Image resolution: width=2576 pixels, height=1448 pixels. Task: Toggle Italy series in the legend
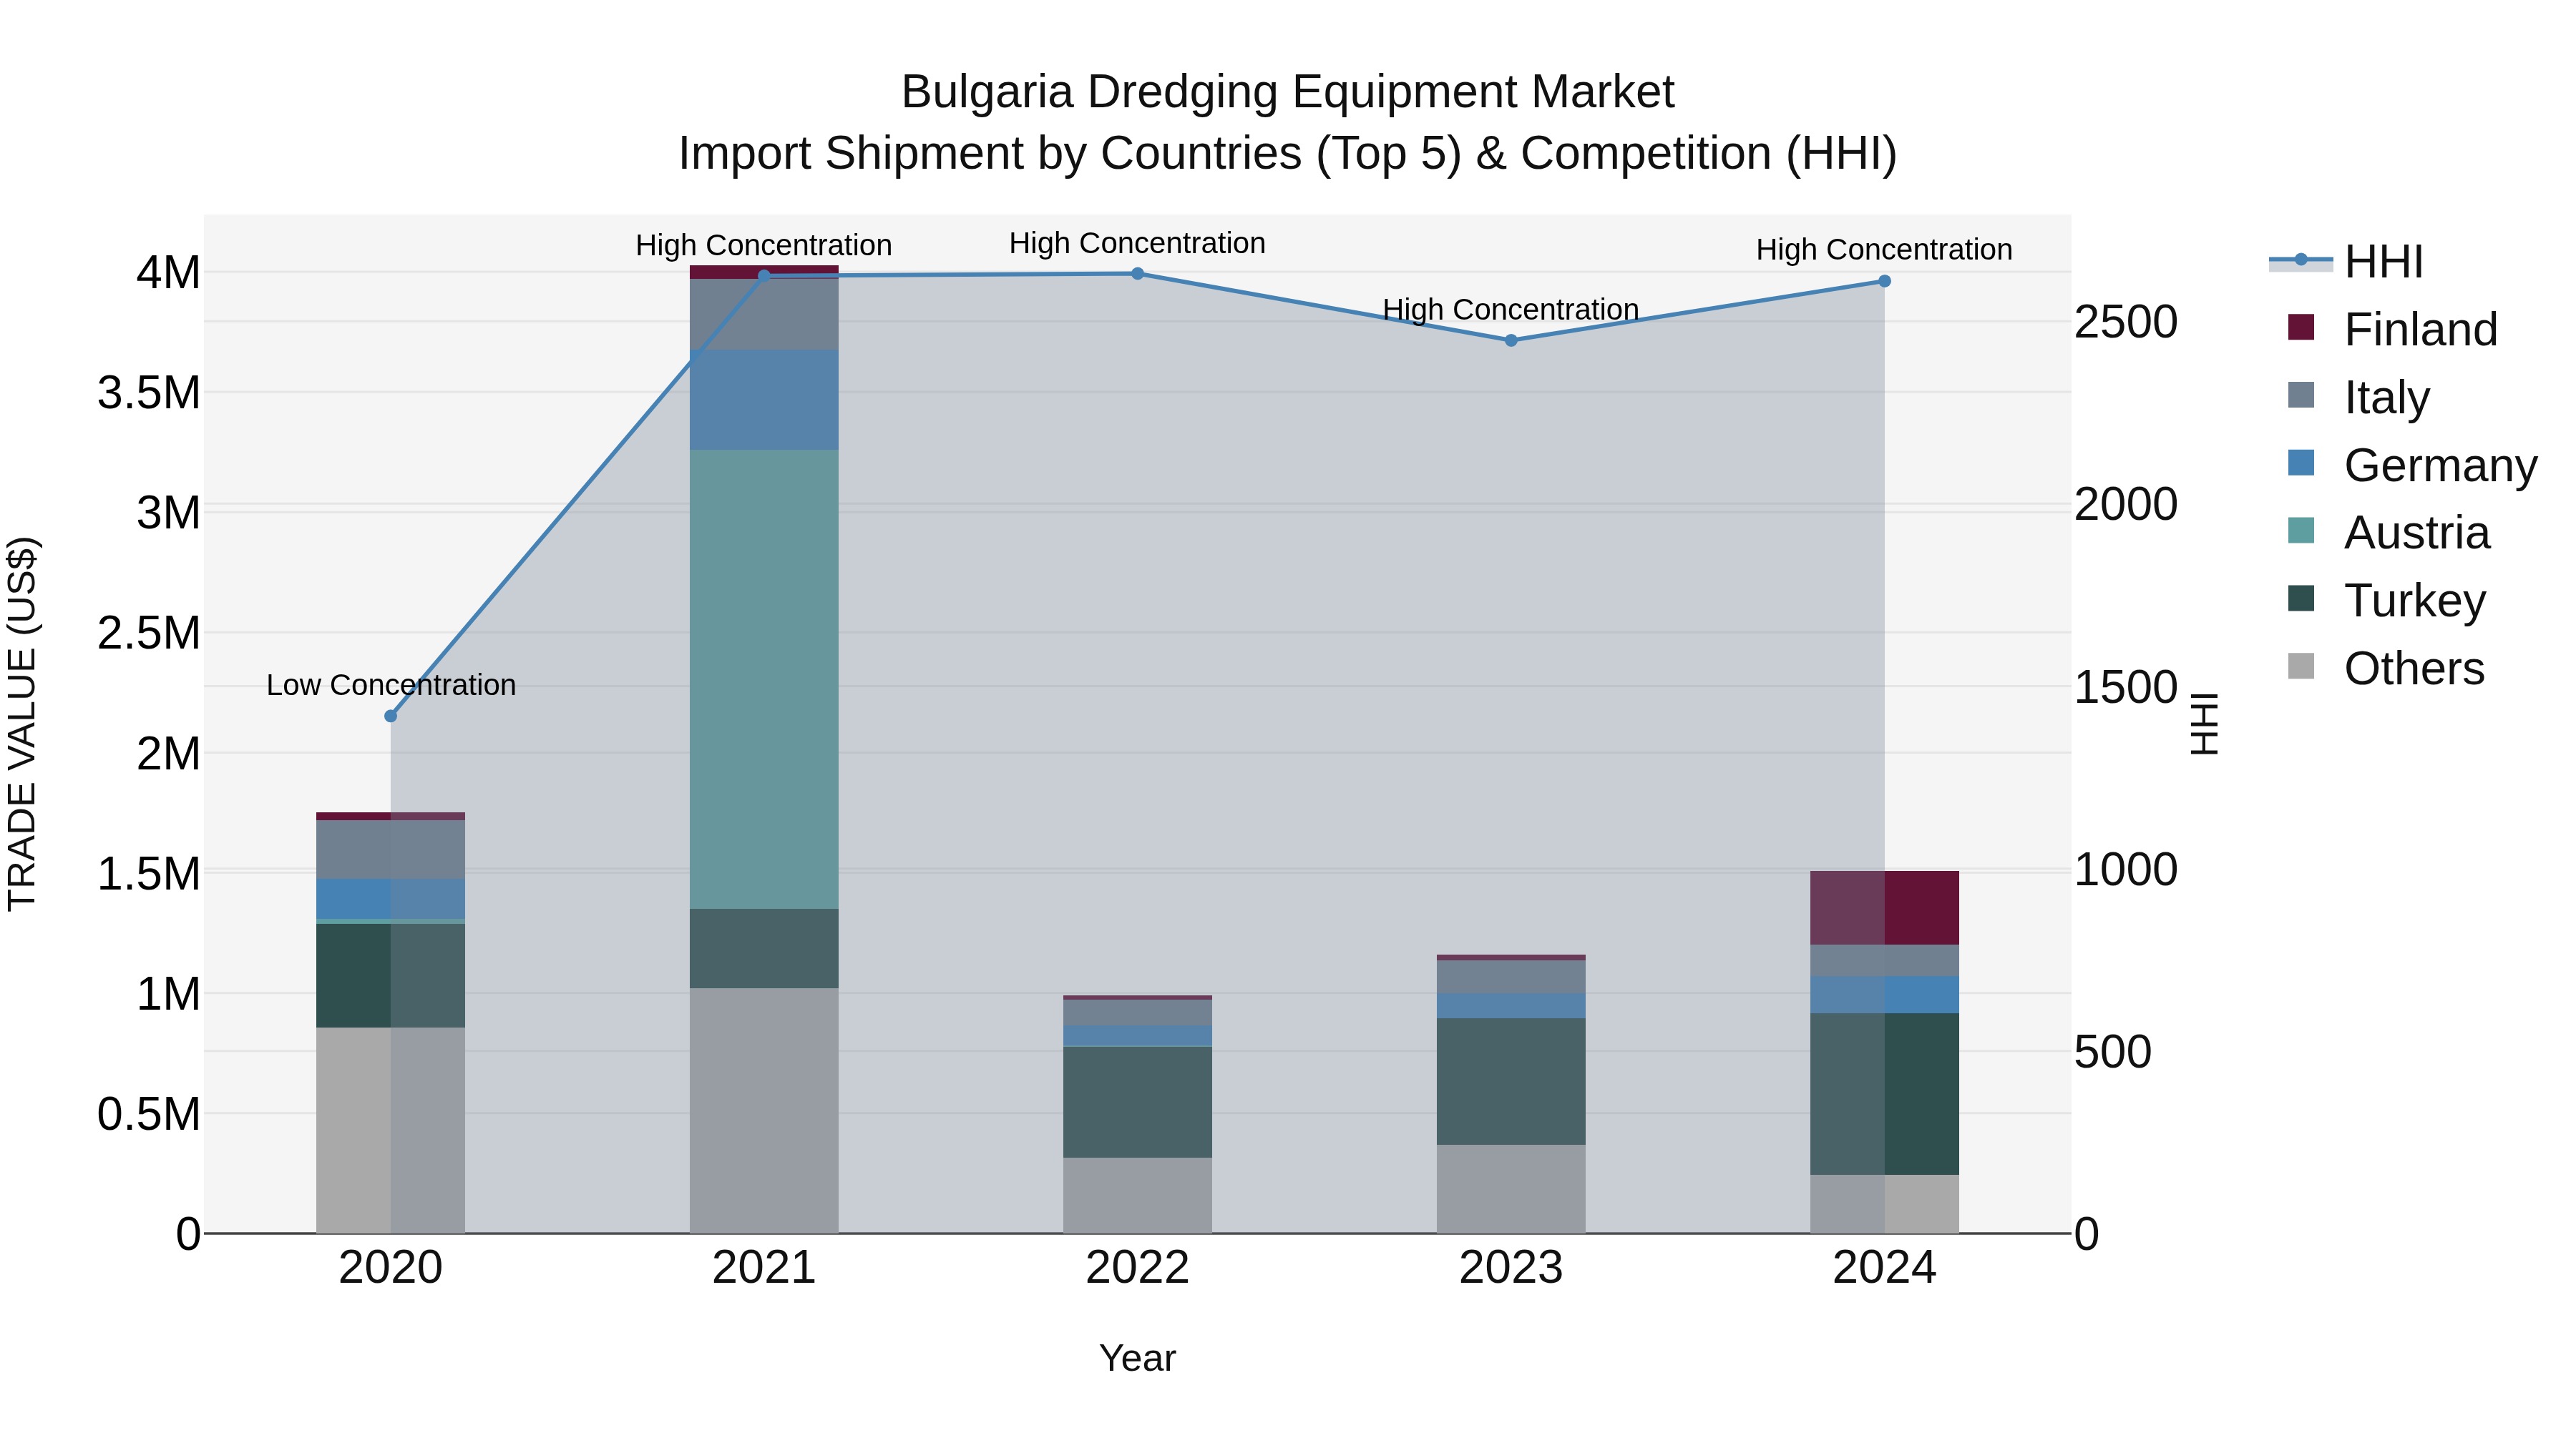[2358, 398]
